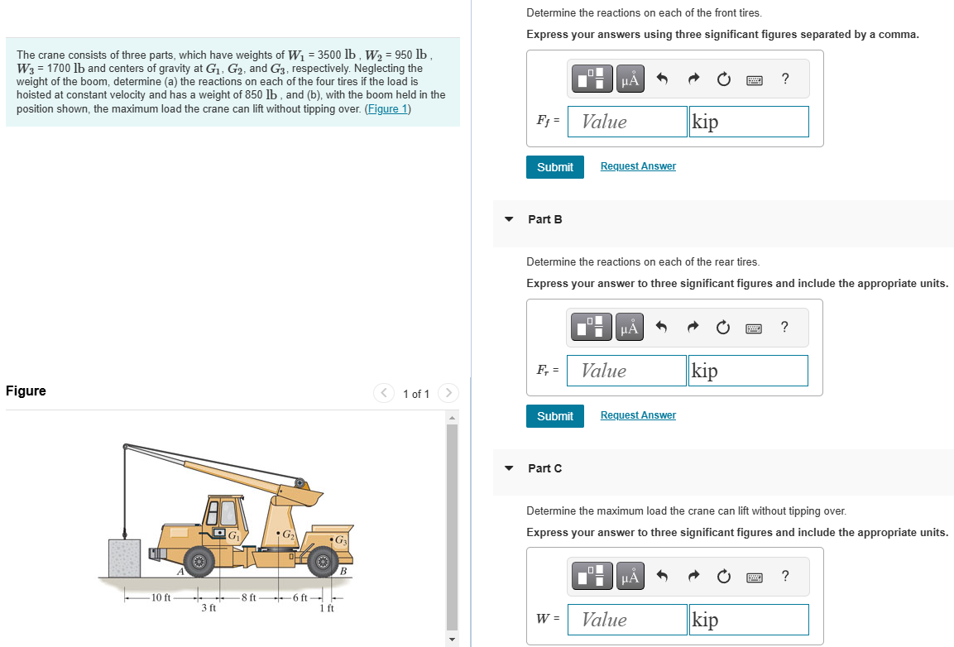Undo the entry in Part B
The height and width of the screenshot is (647, 954).
(660, 328)
